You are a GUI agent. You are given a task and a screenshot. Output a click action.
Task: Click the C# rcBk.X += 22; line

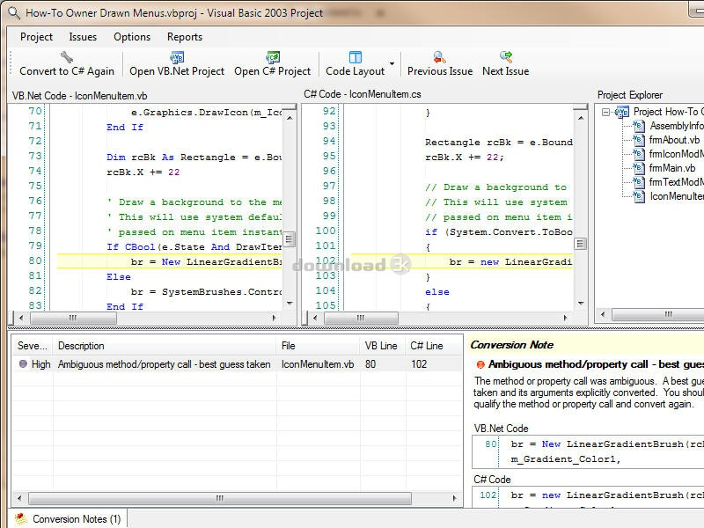[465, 158]
